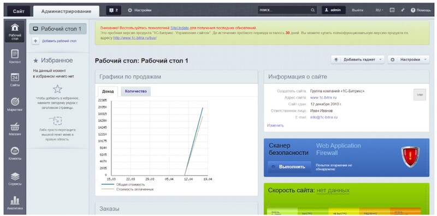Image resolution: width=437 pixels, height=216 pixels.
Task: Open the www.1c-bitrix.ru site address link
Action: [x=323, y=98]
